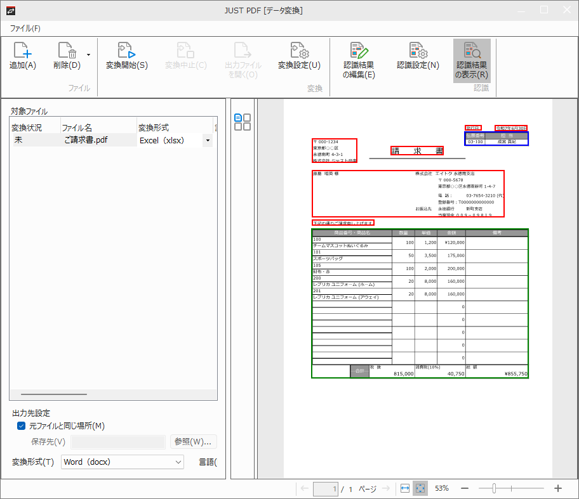This screenshot has width=579, height=499.
Task: Click the 保存先(V) path input field
Action: (118, 442)
